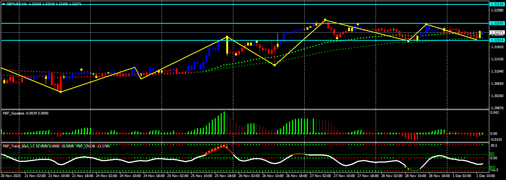Click the PBF_Squeeze indicator label
Viewport: 506px width, 180px height.
pyautogui.click(x=13, y=113)
